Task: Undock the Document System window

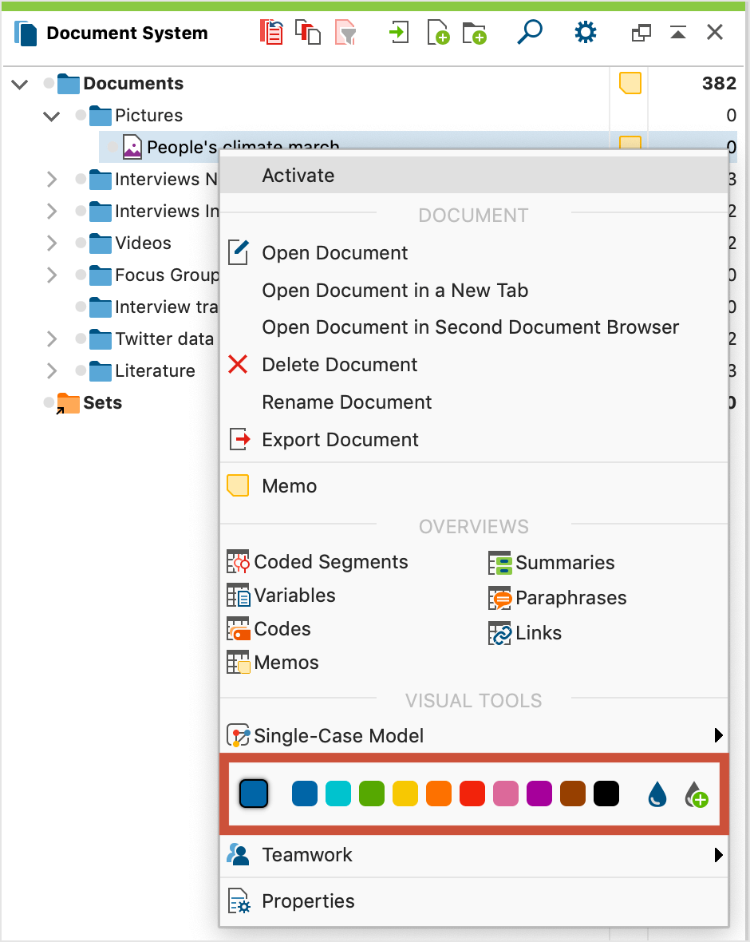Action: click(641, 33)
